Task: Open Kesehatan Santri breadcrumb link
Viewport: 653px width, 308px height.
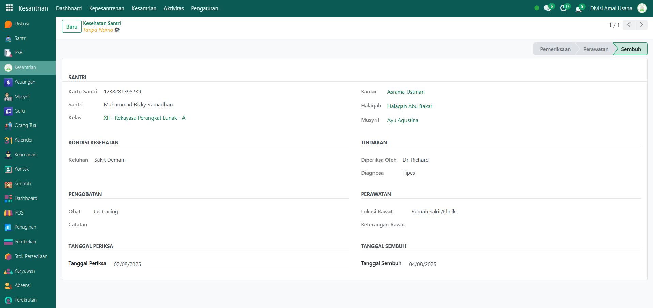Action: 102,23
